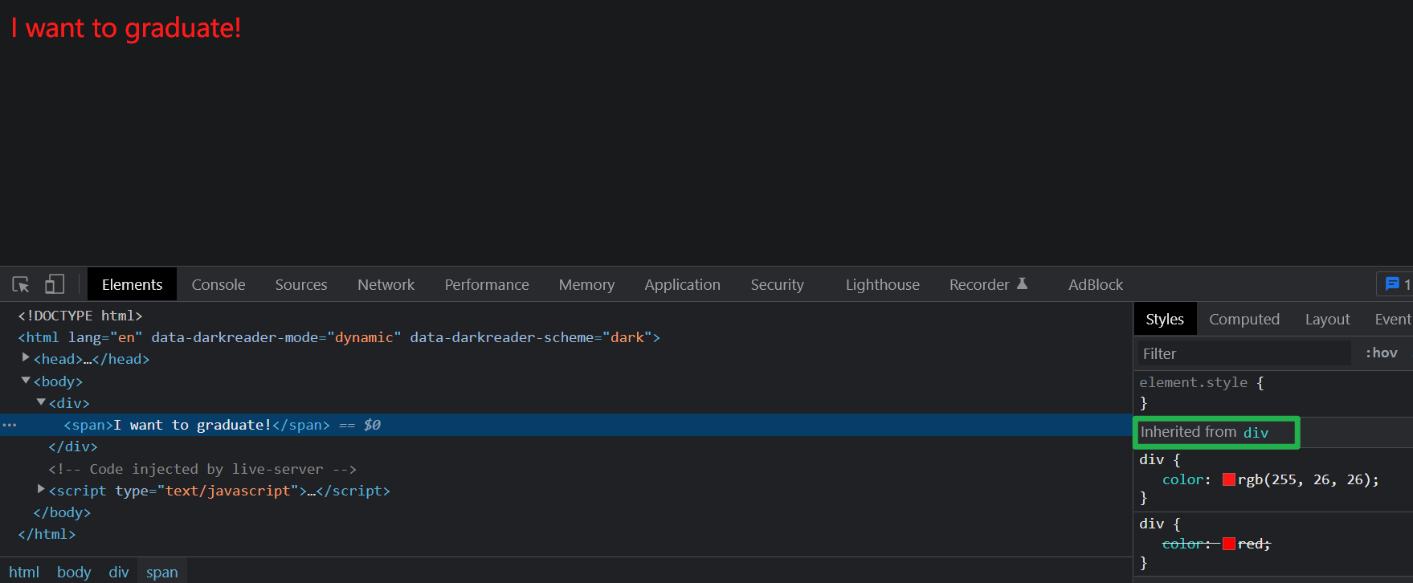Switch to the Console tab
The height and width of the screenshot is (583, 1413).
tap(218, 284)
